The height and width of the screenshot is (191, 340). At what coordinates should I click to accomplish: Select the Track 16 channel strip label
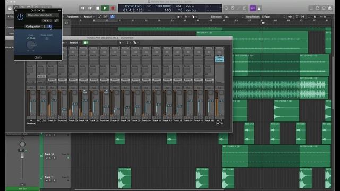coord(209,121)
